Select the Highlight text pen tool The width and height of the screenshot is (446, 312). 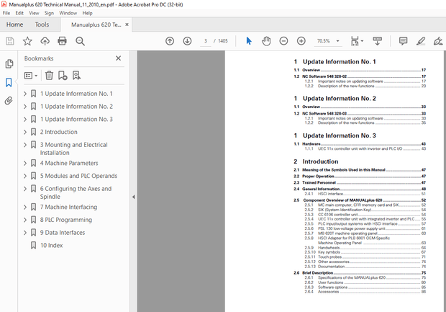click(421, 41)
